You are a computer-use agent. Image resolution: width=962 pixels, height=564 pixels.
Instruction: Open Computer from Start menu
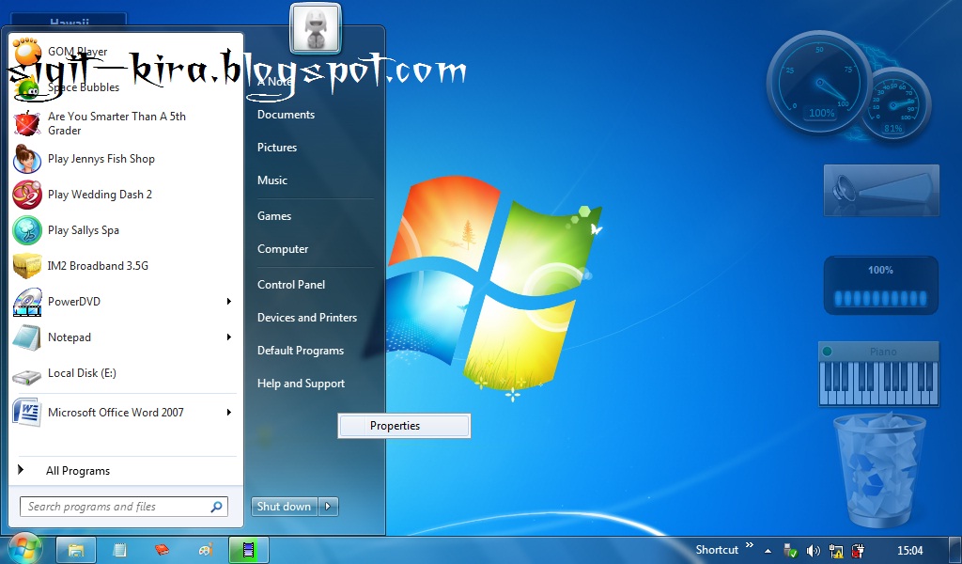click(x=283, y=249)
